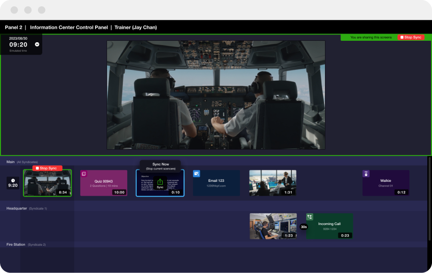Open the Email 123 card

[x=216, y=183]
